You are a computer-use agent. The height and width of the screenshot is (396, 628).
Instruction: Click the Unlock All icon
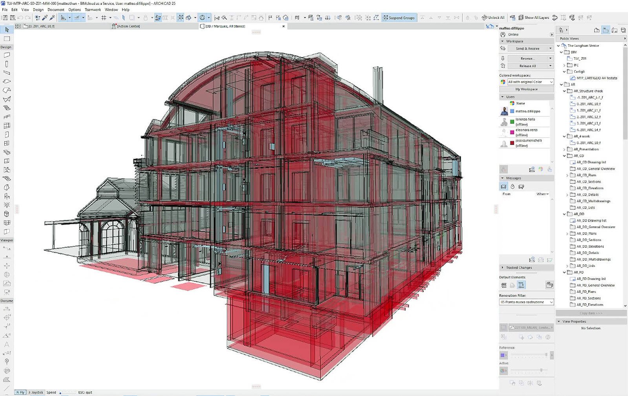tap(493, 18)
